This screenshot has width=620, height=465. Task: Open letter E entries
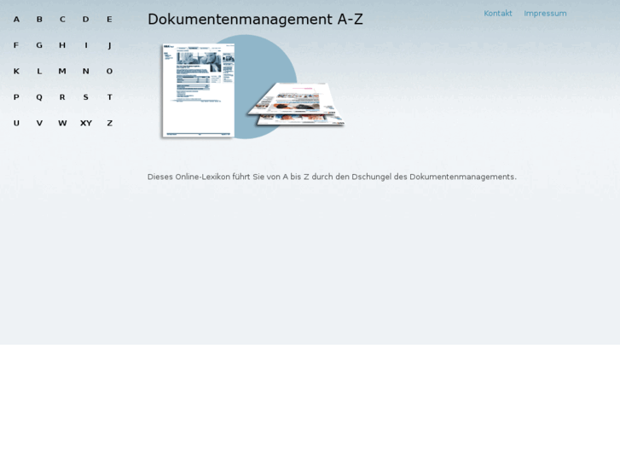click(x=109, y=20)
